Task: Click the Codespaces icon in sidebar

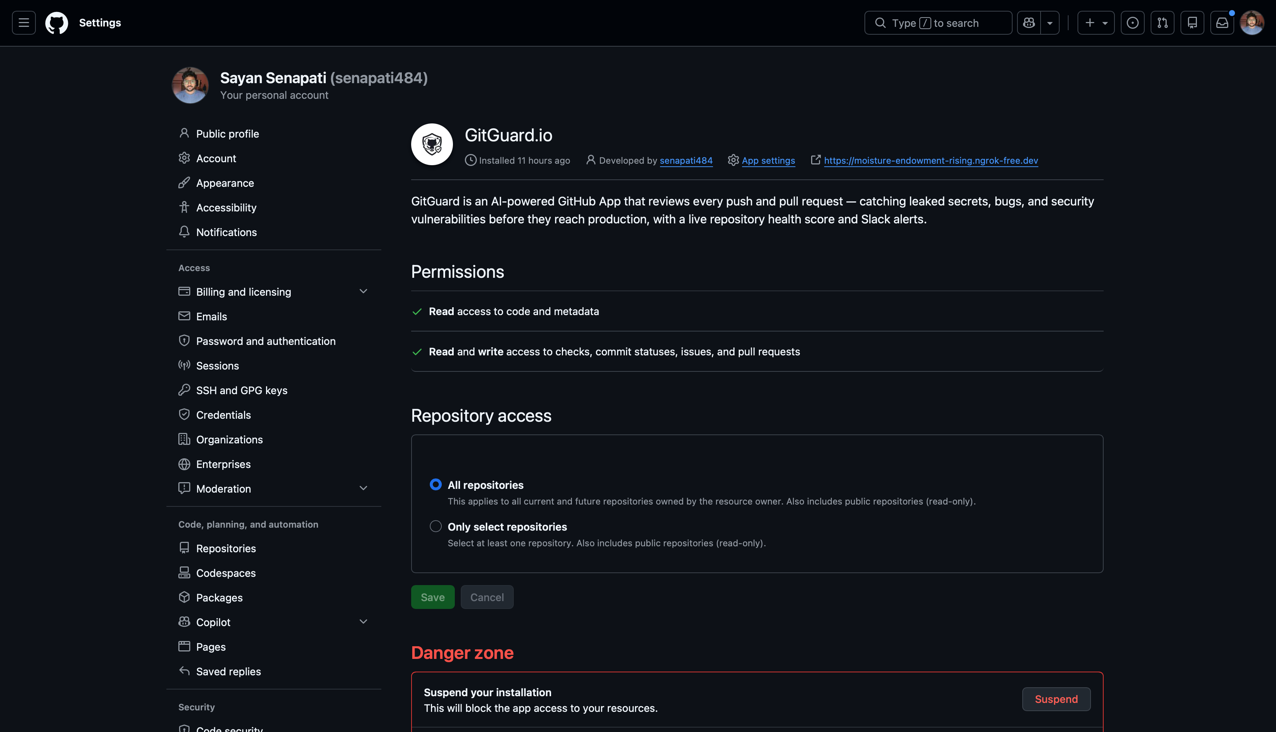Action: (x=184, y=573)
